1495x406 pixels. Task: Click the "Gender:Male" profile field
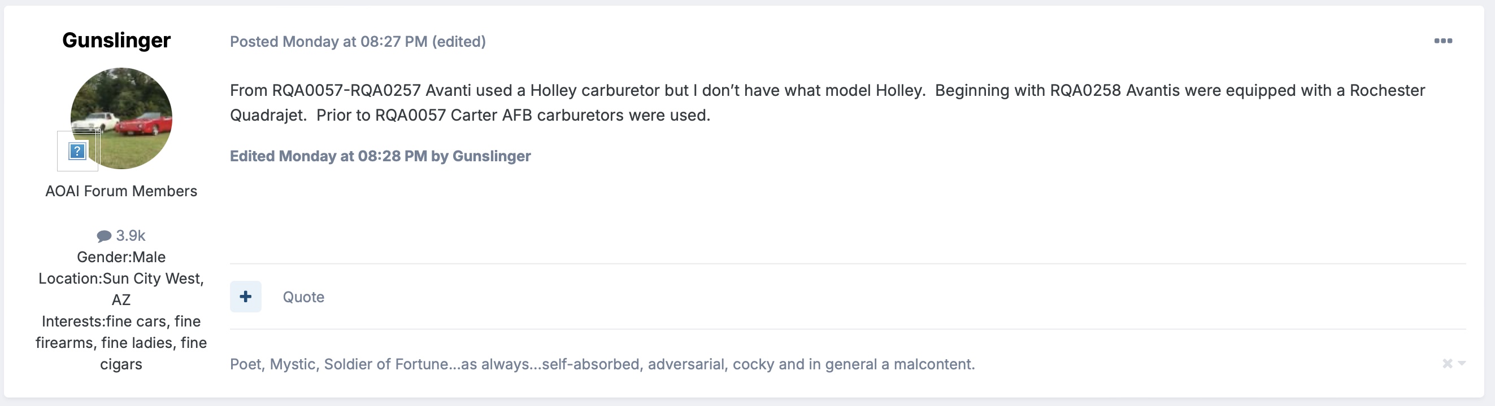[121, 257]
